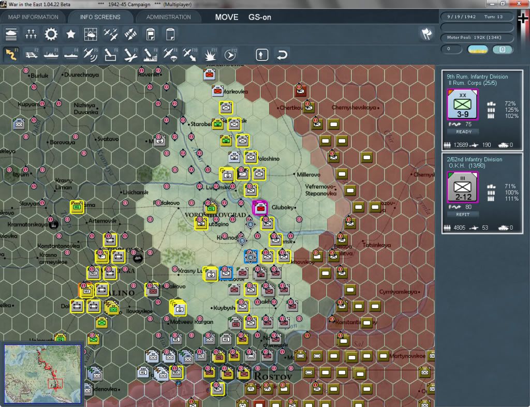Click the MOVE mode label
This screenshot has width=530, height=407.
click(x=227, y=17)
